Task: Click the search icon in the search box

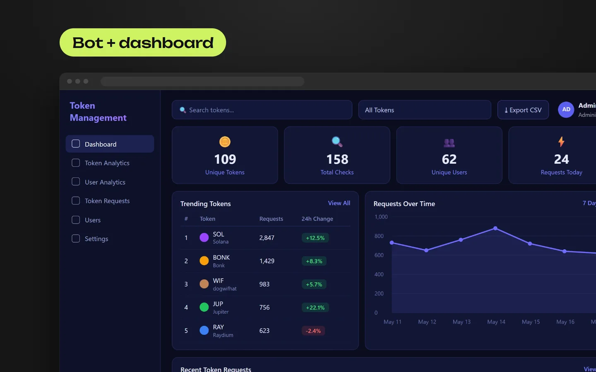Action: (x=183, y=110)
